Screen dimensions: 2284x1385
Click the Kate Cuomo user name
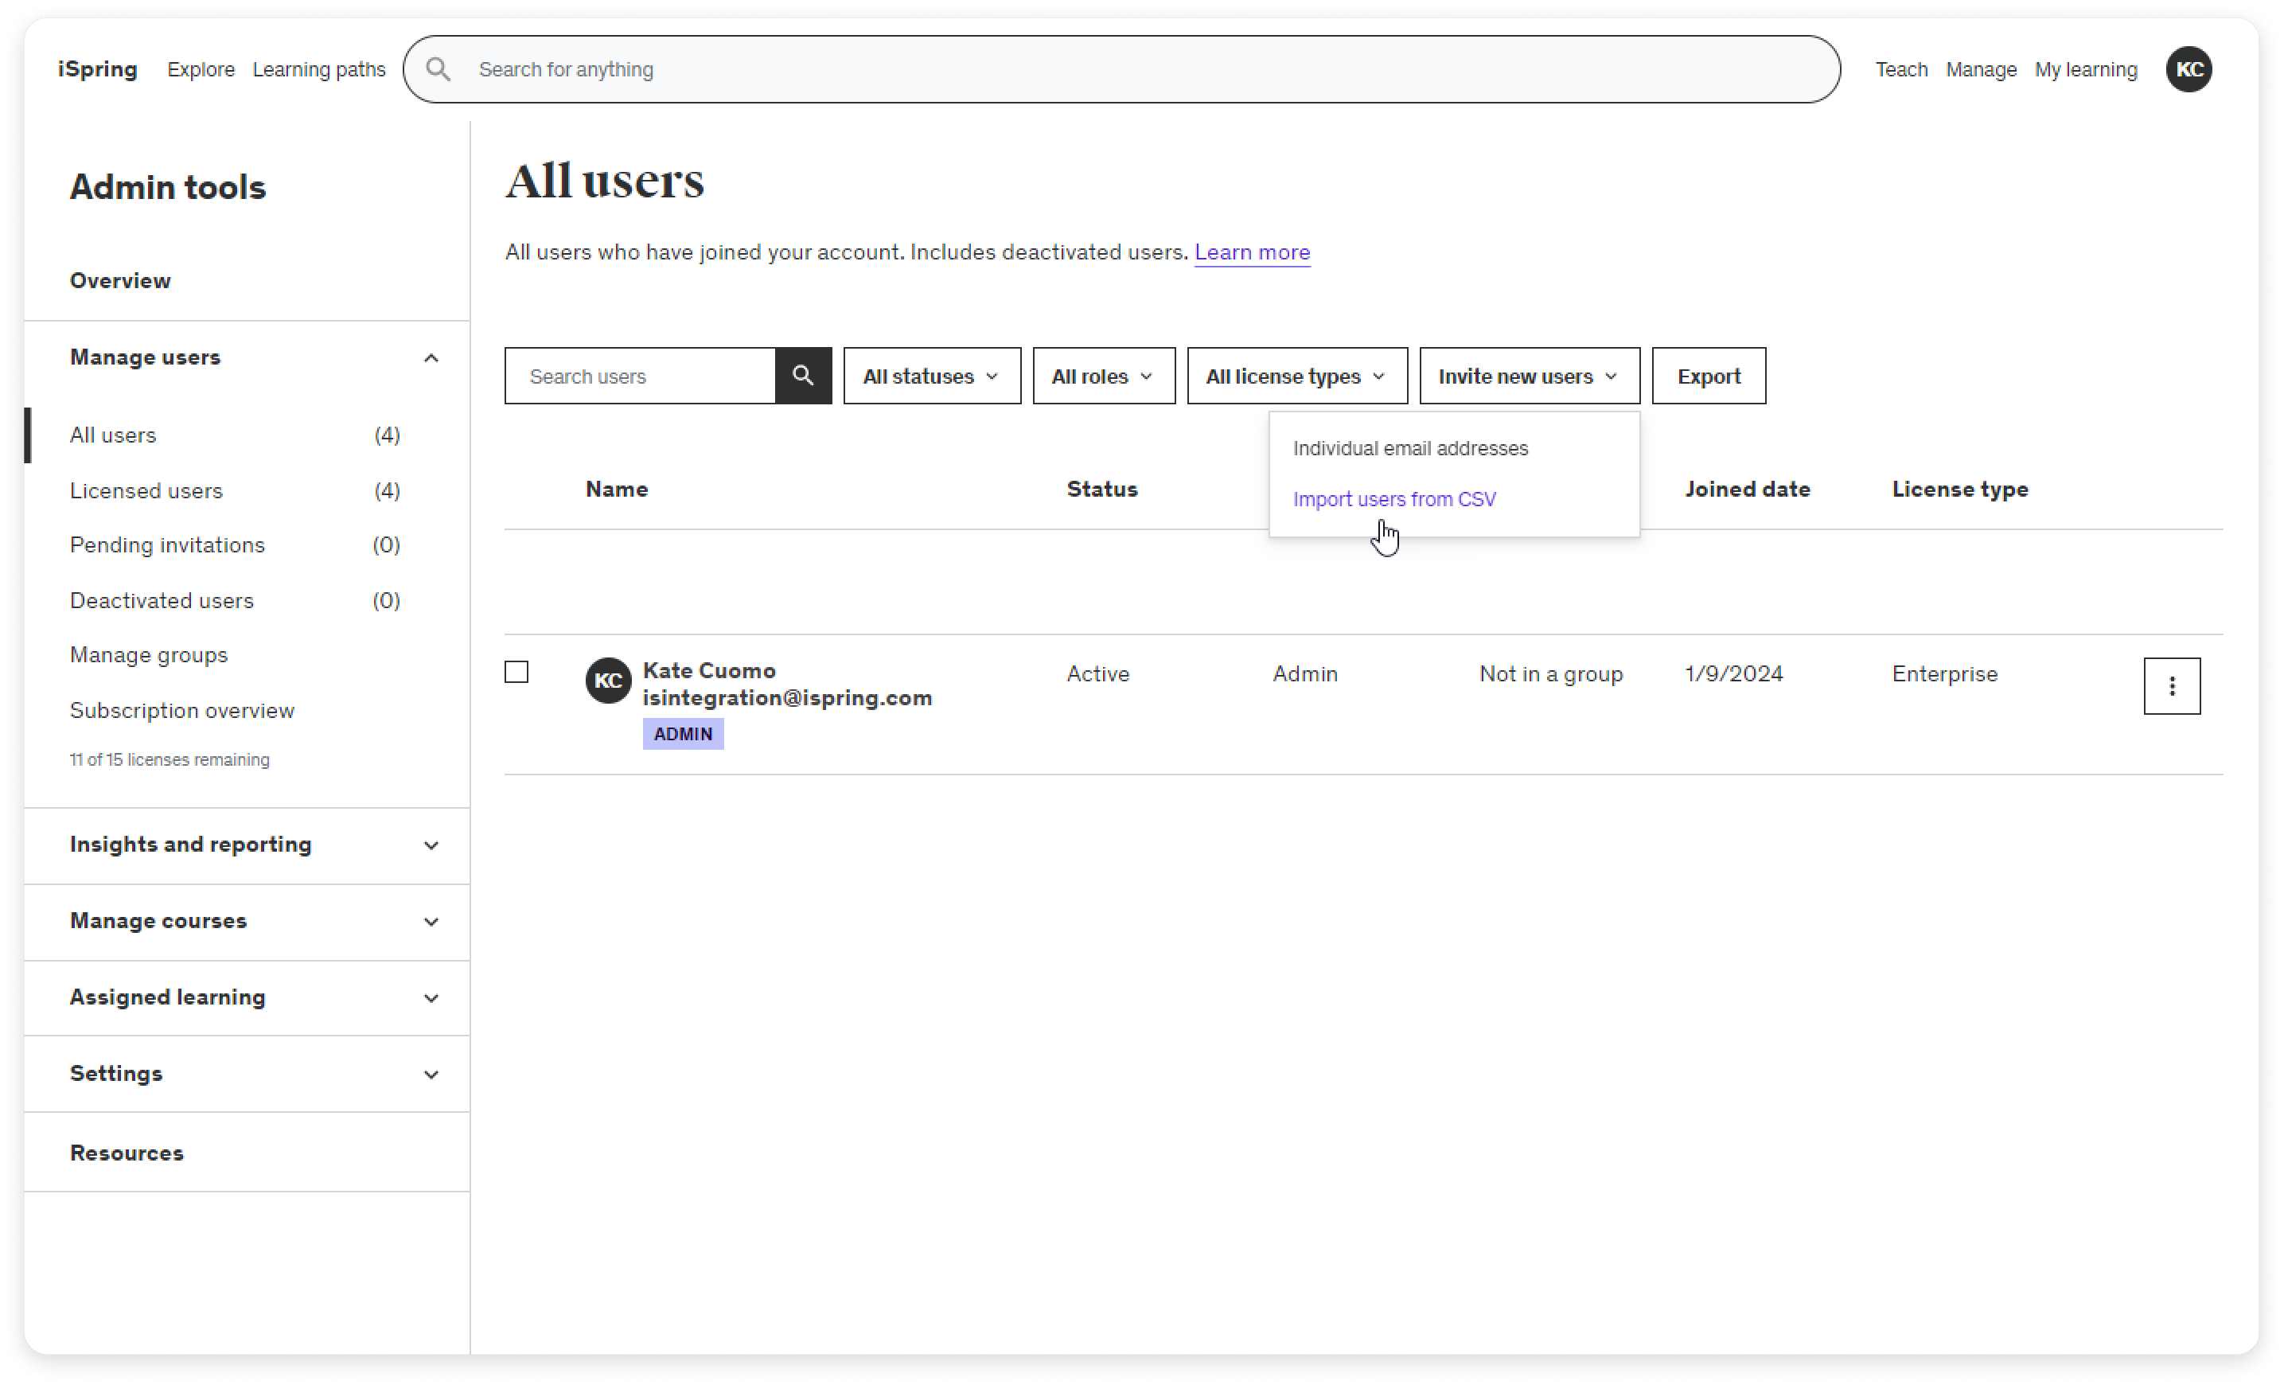[x=709, y=670]
